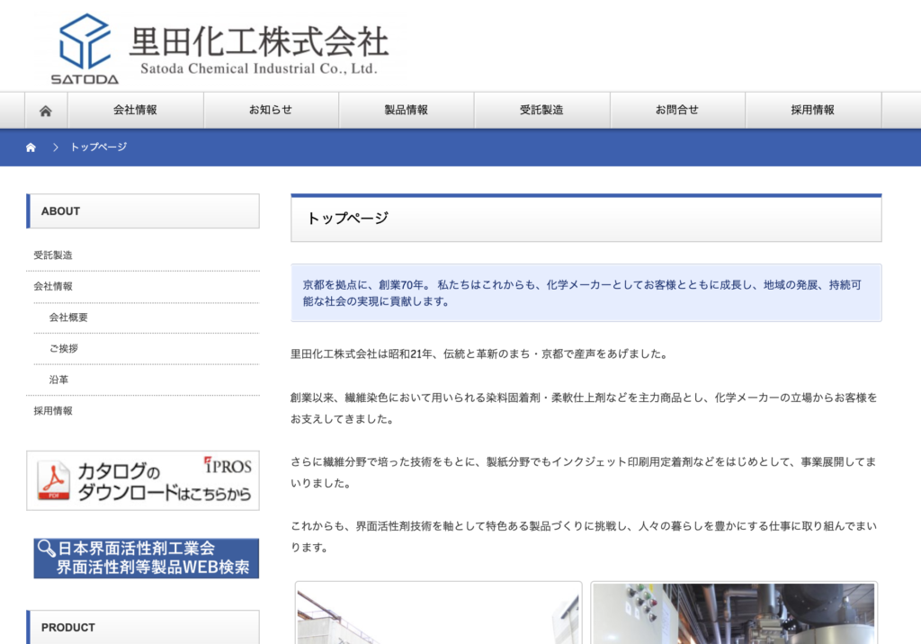Image resolution: width=921 pixels, height=644 pixels.
Task: Open 受託製造 navigation menu
Action: (x=541, y=111)
